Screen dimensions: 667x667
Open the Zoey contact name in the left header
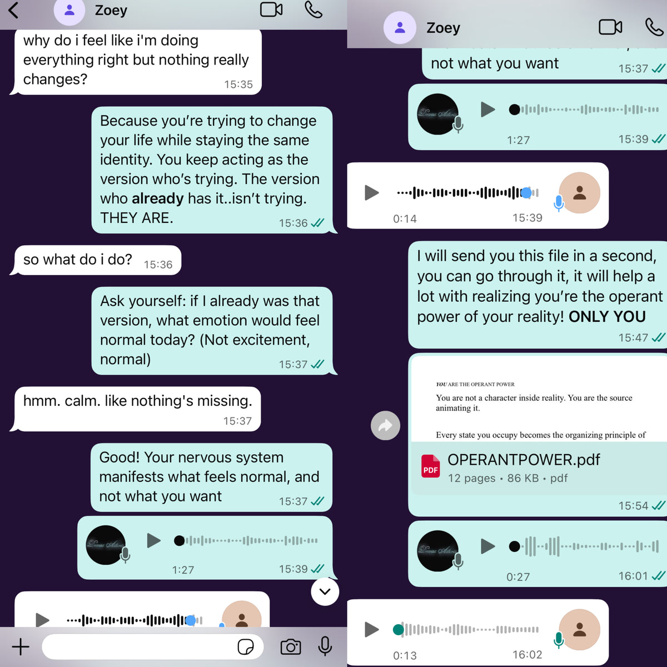point(111,10)
